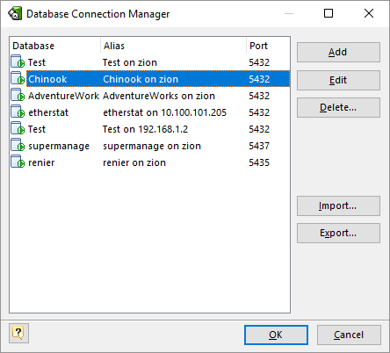Image resolution: width=390 pixels, height=353 pixels.
Task: Cancel the connection manager dialog
Action: click(x=349, y=335)
